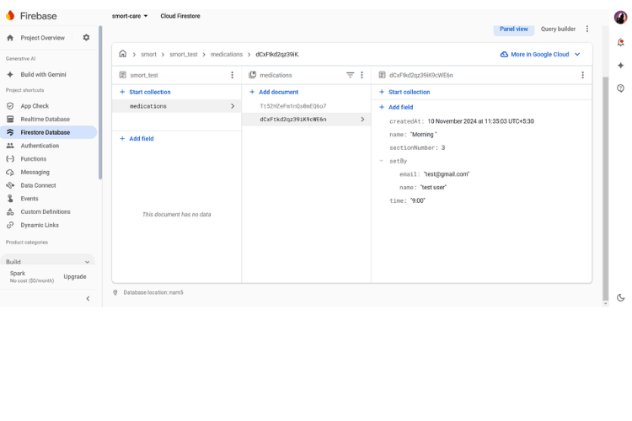Image resolution: width=632 pixels, height=421 pixels.
Task: Click the Custom Definitions icon
Action: tap(10, 212)
